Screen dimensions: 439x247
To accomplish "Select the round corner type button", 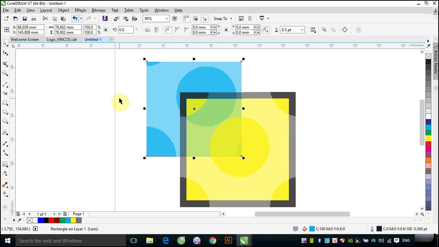I will click(168, 30).
